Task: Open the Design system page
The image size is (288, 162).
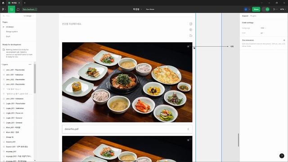Action: 12,31
